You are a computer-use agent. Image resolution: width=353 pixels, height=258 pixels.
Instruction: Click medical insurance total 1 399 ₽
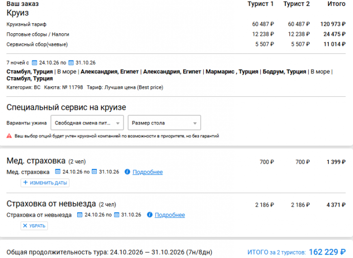(x=336, y=162)
